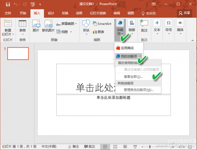Viewport: 197px width, 150px height.
Task: Click the 新建幻灯片 (New Slide) icon
Action: [x=8, y=23]
